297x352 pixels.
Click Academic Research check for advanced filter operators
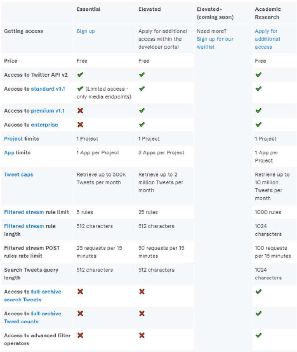[x=259, y=336]
